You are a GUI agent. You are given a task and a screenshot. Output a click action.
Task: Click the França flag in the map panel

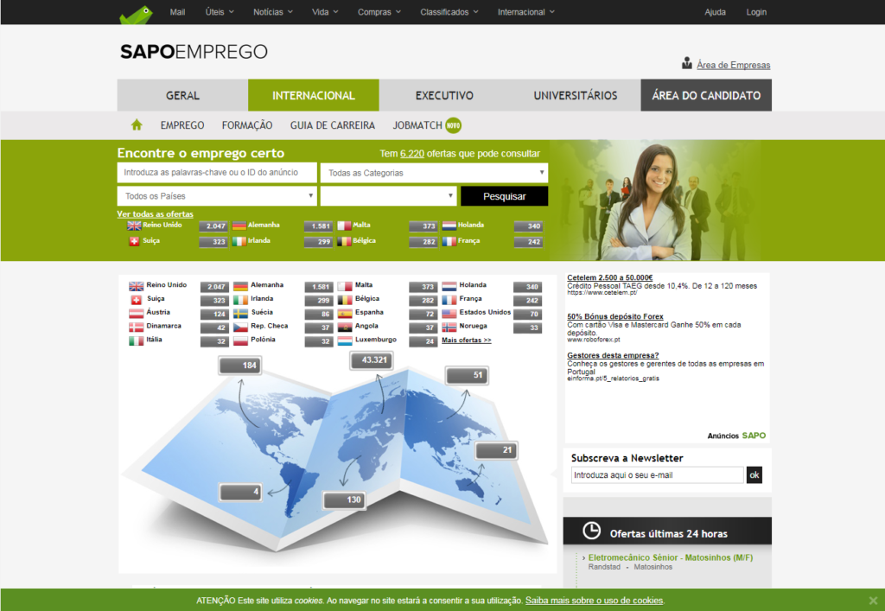pyautogui.click(x=449, y=300)
